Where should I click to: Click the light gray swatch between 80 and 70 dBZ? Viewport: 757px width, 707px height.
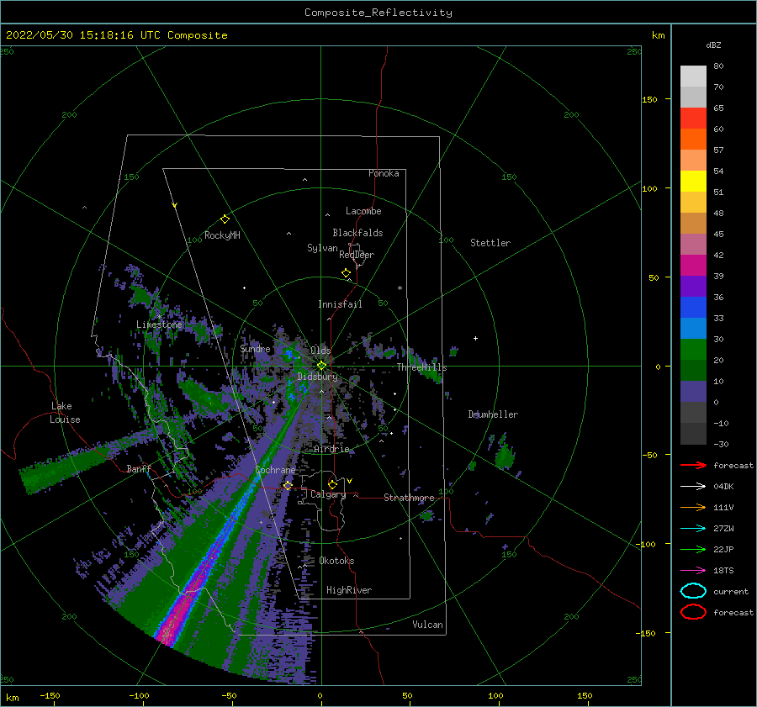693,77
